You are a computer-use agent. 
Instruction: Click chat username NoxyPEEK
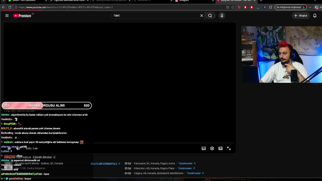click(10, 124)
